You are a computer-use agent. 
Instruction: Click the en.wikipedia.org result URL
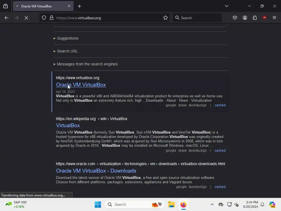92,119
